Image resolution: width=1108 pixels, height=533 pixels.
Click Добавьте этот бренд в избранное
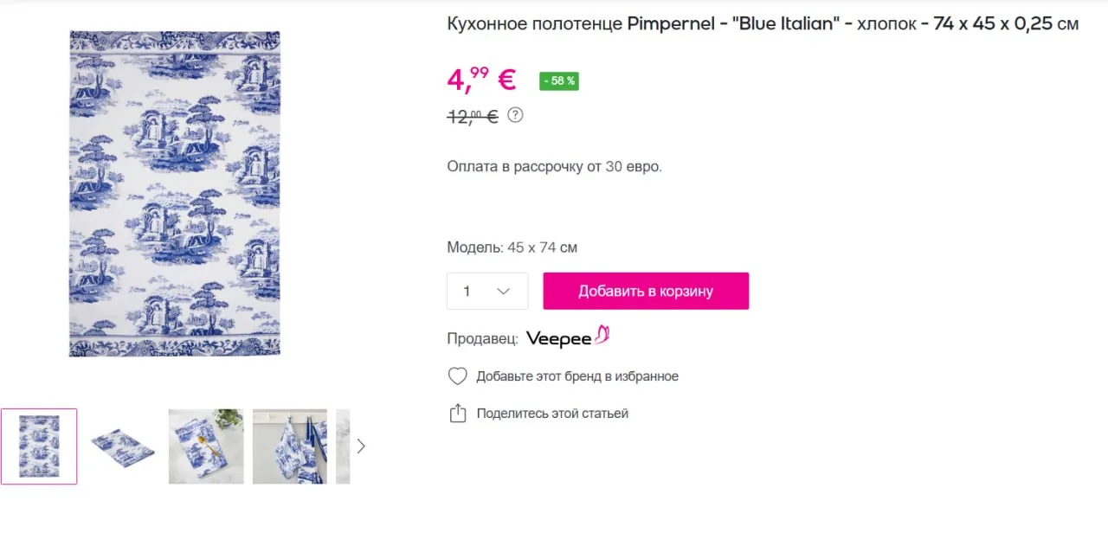[577, 376]
